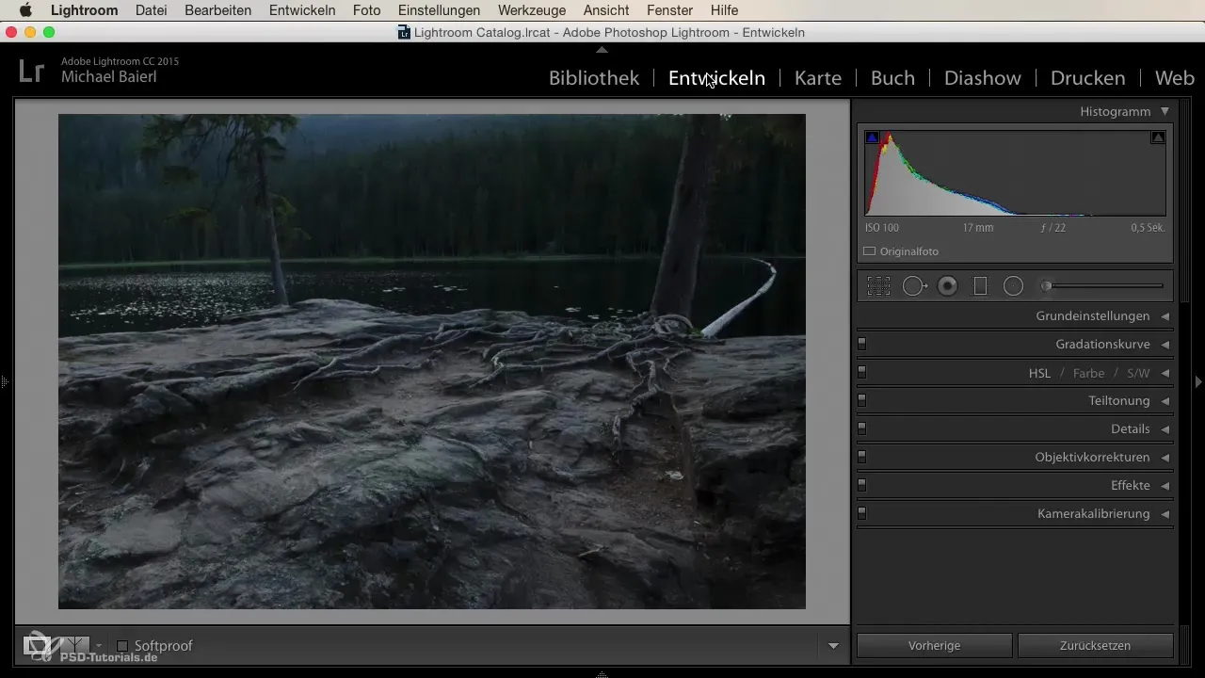This screenshot has width=1205, height=678.
Task: Select the Red Eye Correction tool
Action: point(948,286)
